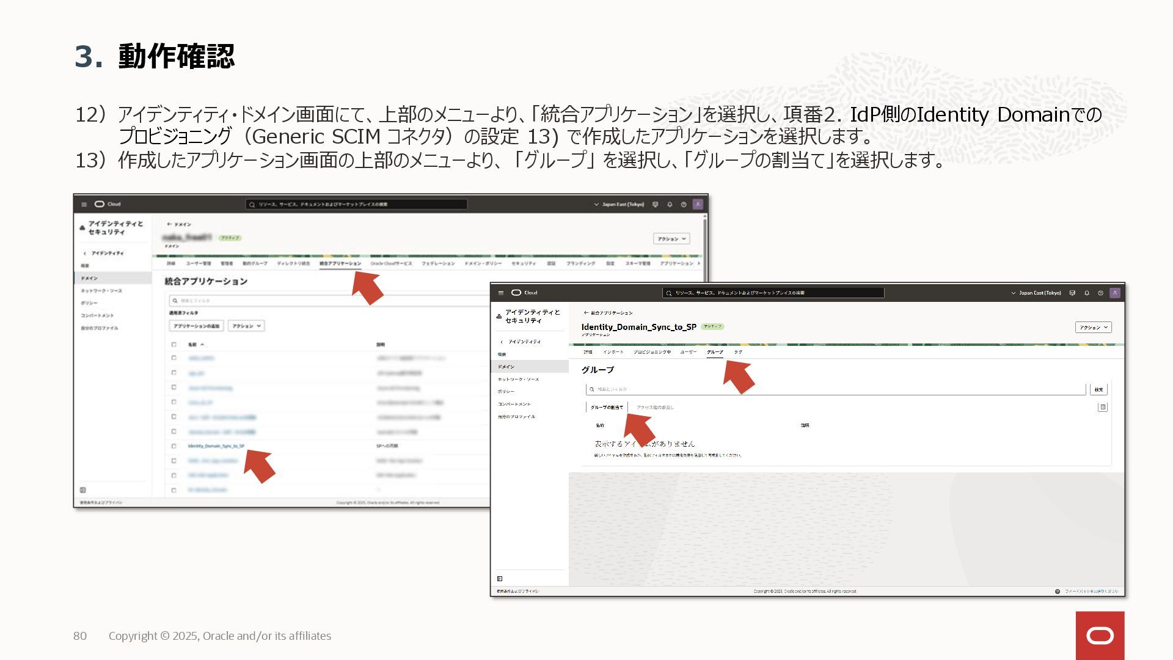
Task: Click back arrow beside 統合アプリケーション breadcrumb
Action: coord(586,313)
